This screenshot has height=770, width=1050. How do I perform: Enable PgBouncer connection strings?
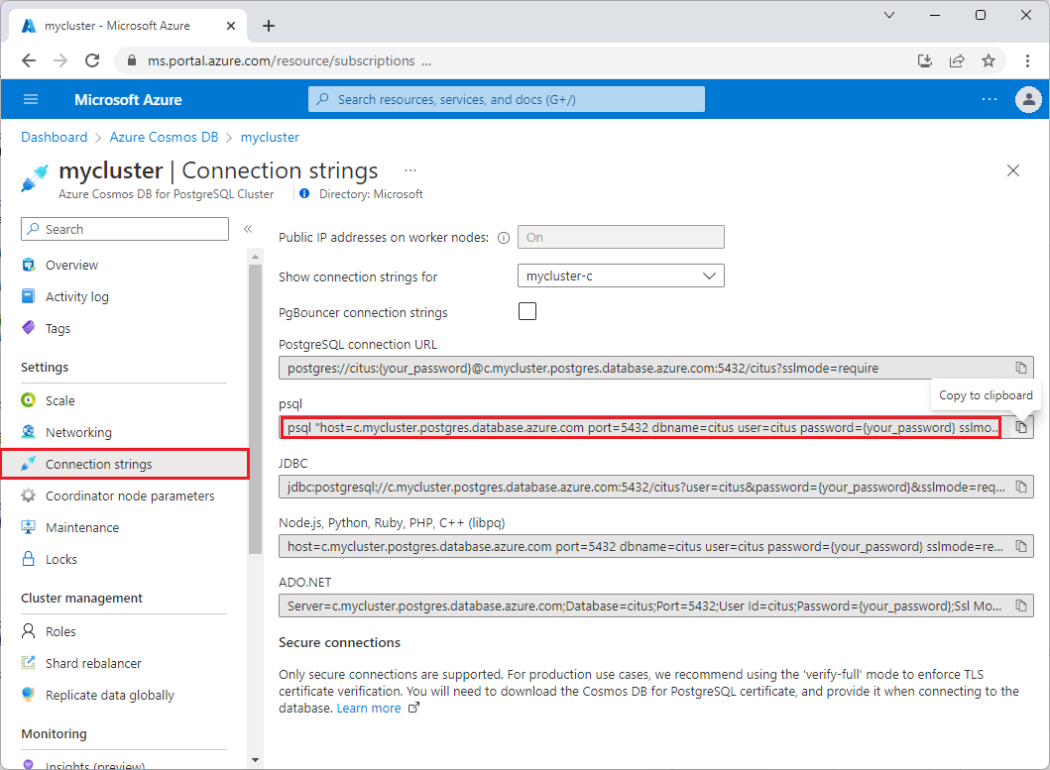[526, 310]
